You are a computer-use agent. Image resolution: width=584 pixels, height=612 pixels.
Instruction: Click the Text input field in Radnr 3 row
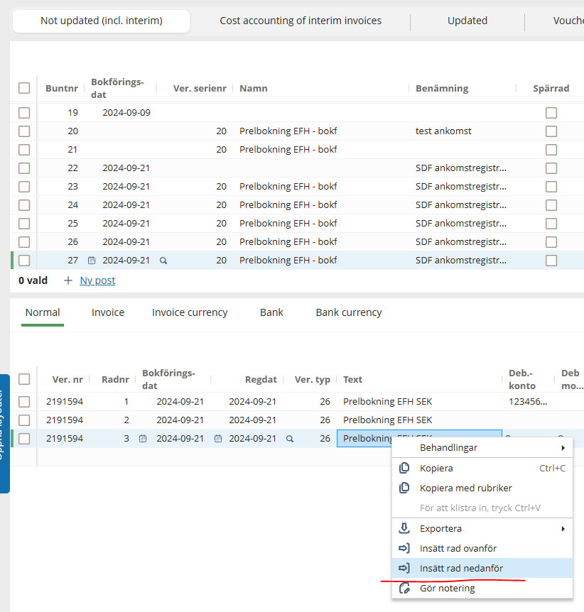click(419, 439)
